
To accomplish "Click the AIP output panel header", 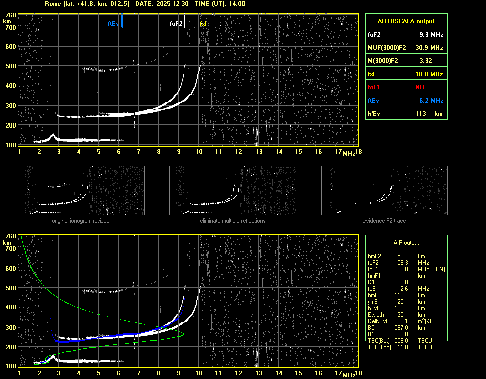I will pos(406,243).
